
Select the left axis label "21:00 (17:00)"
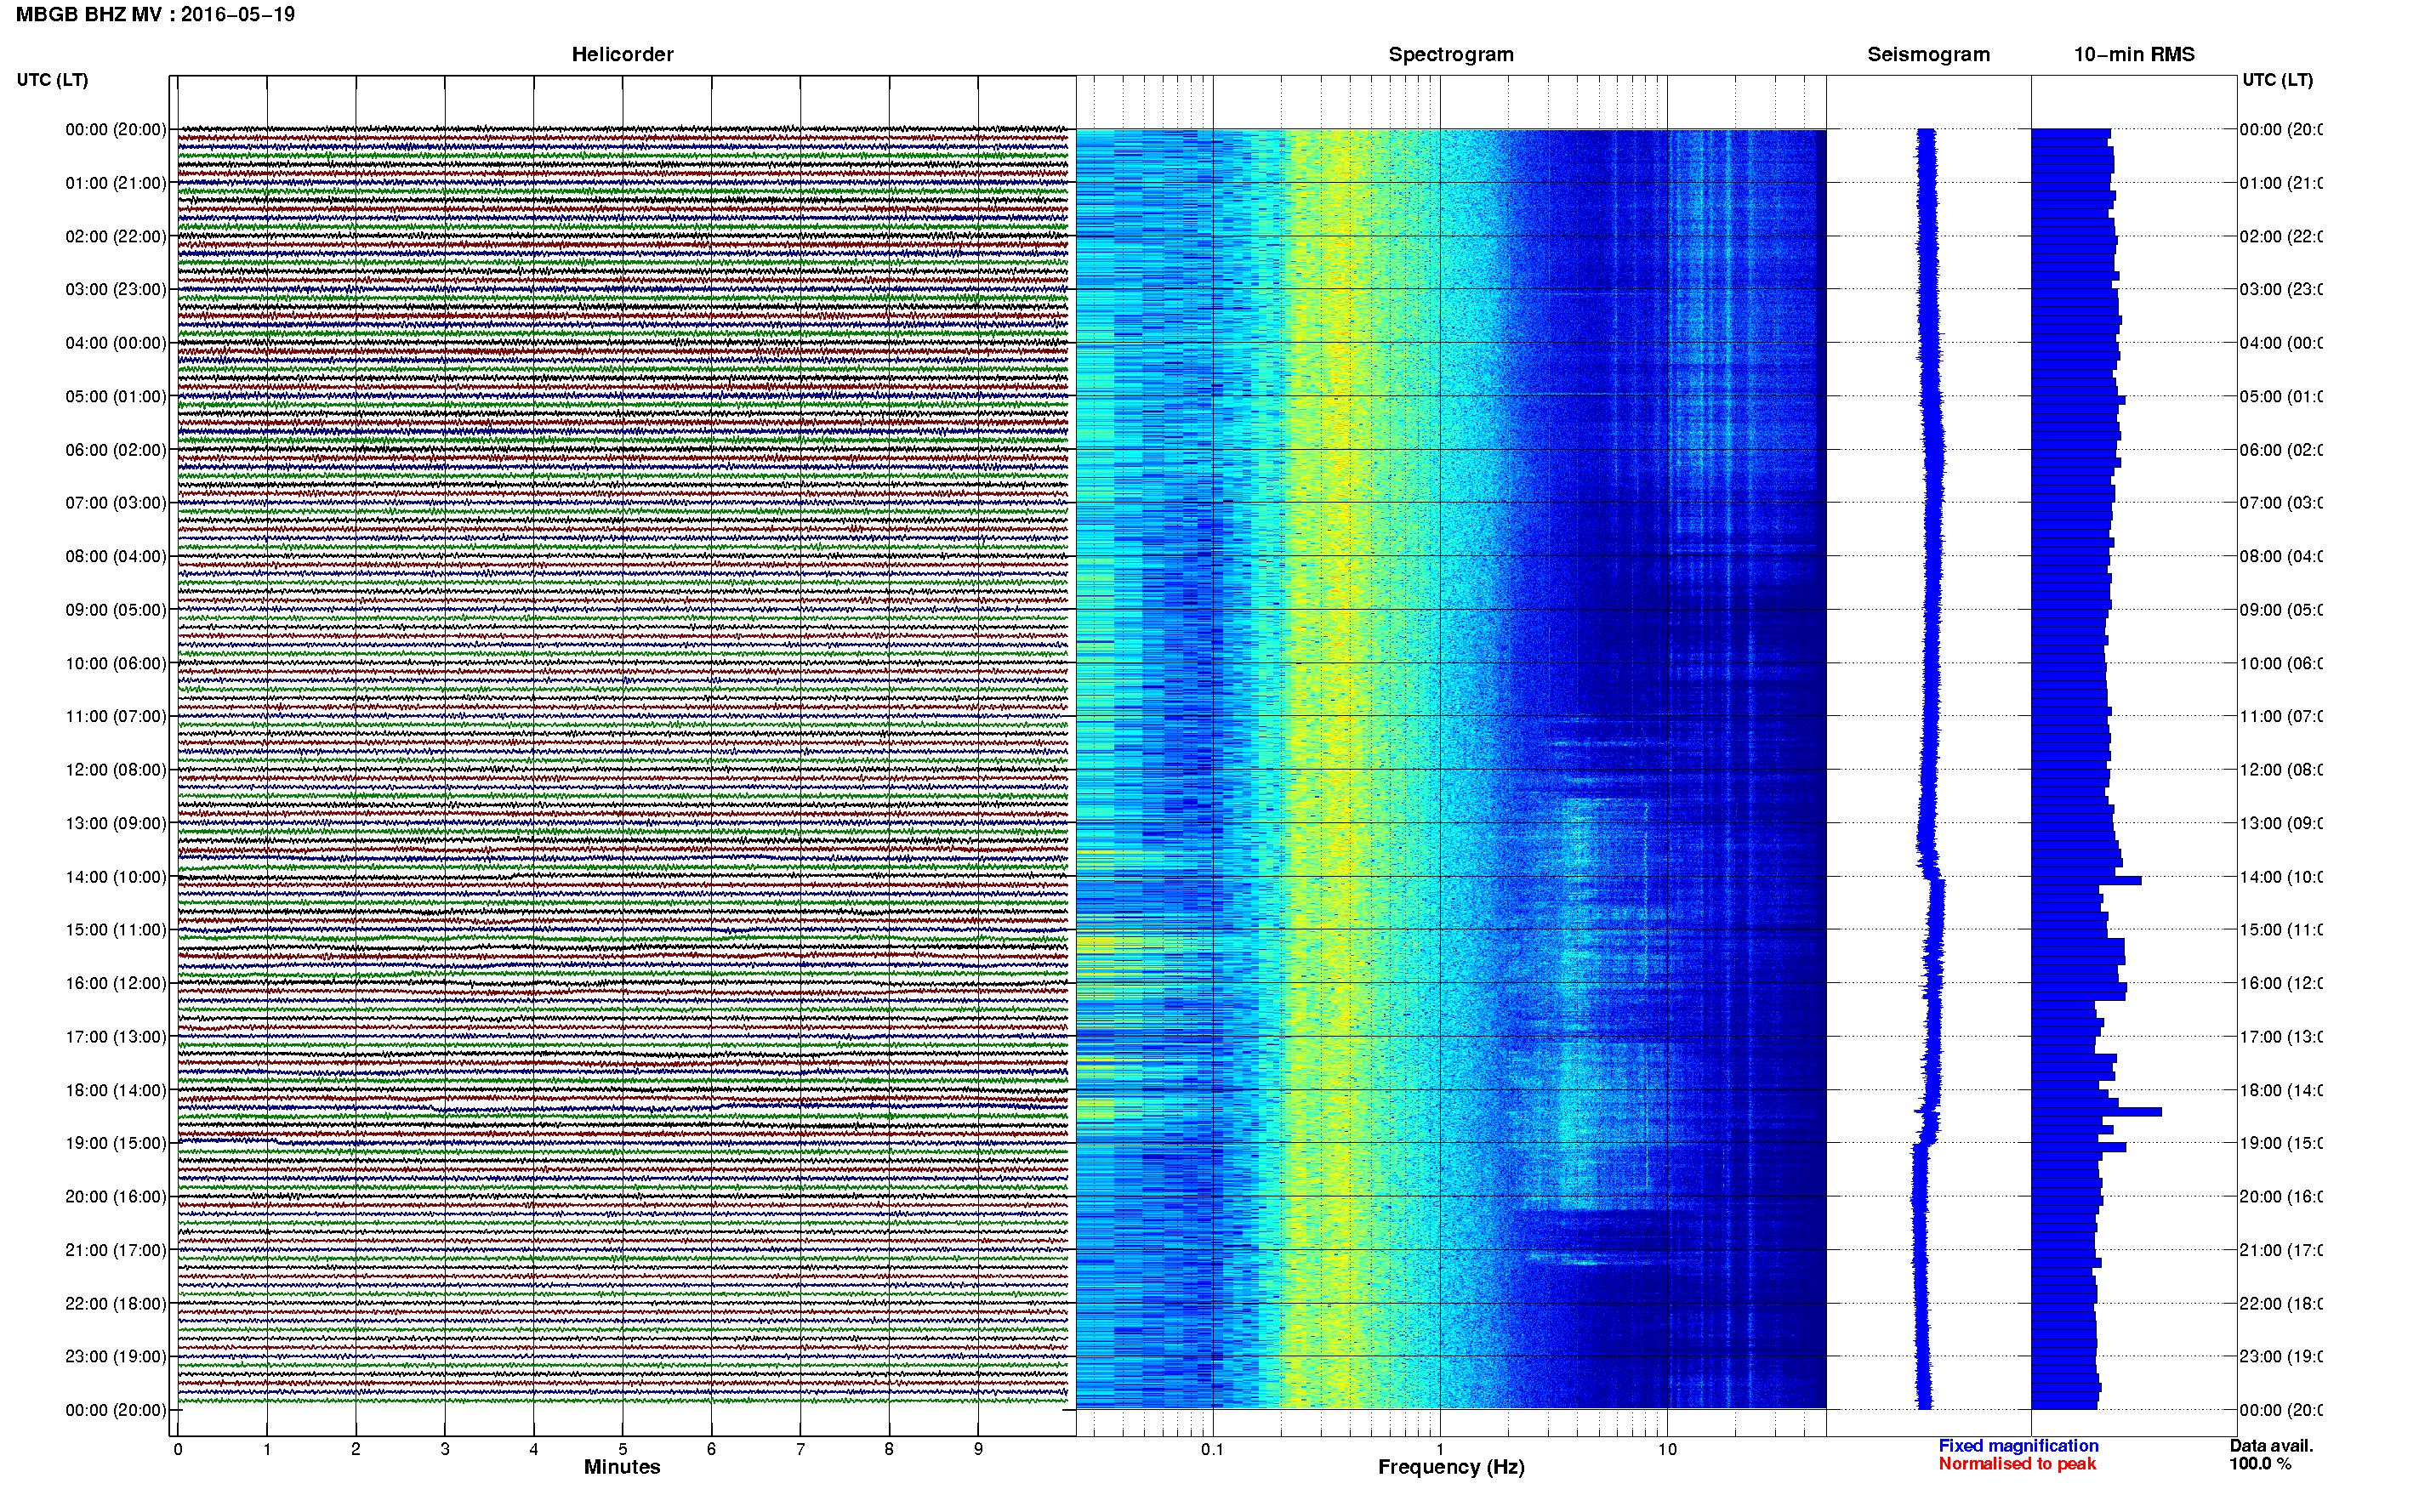click(x=116, y=1250)
